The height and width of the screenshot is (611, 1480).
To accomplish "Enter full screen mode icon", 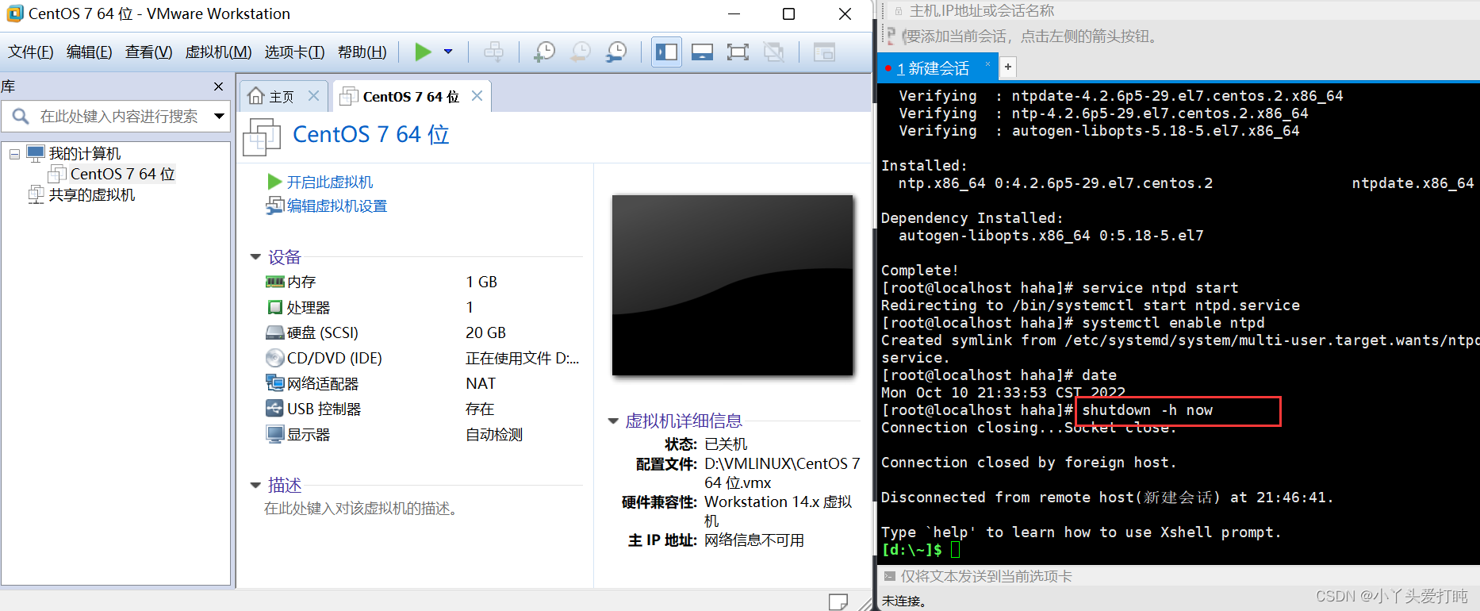I will coord(738,52).
